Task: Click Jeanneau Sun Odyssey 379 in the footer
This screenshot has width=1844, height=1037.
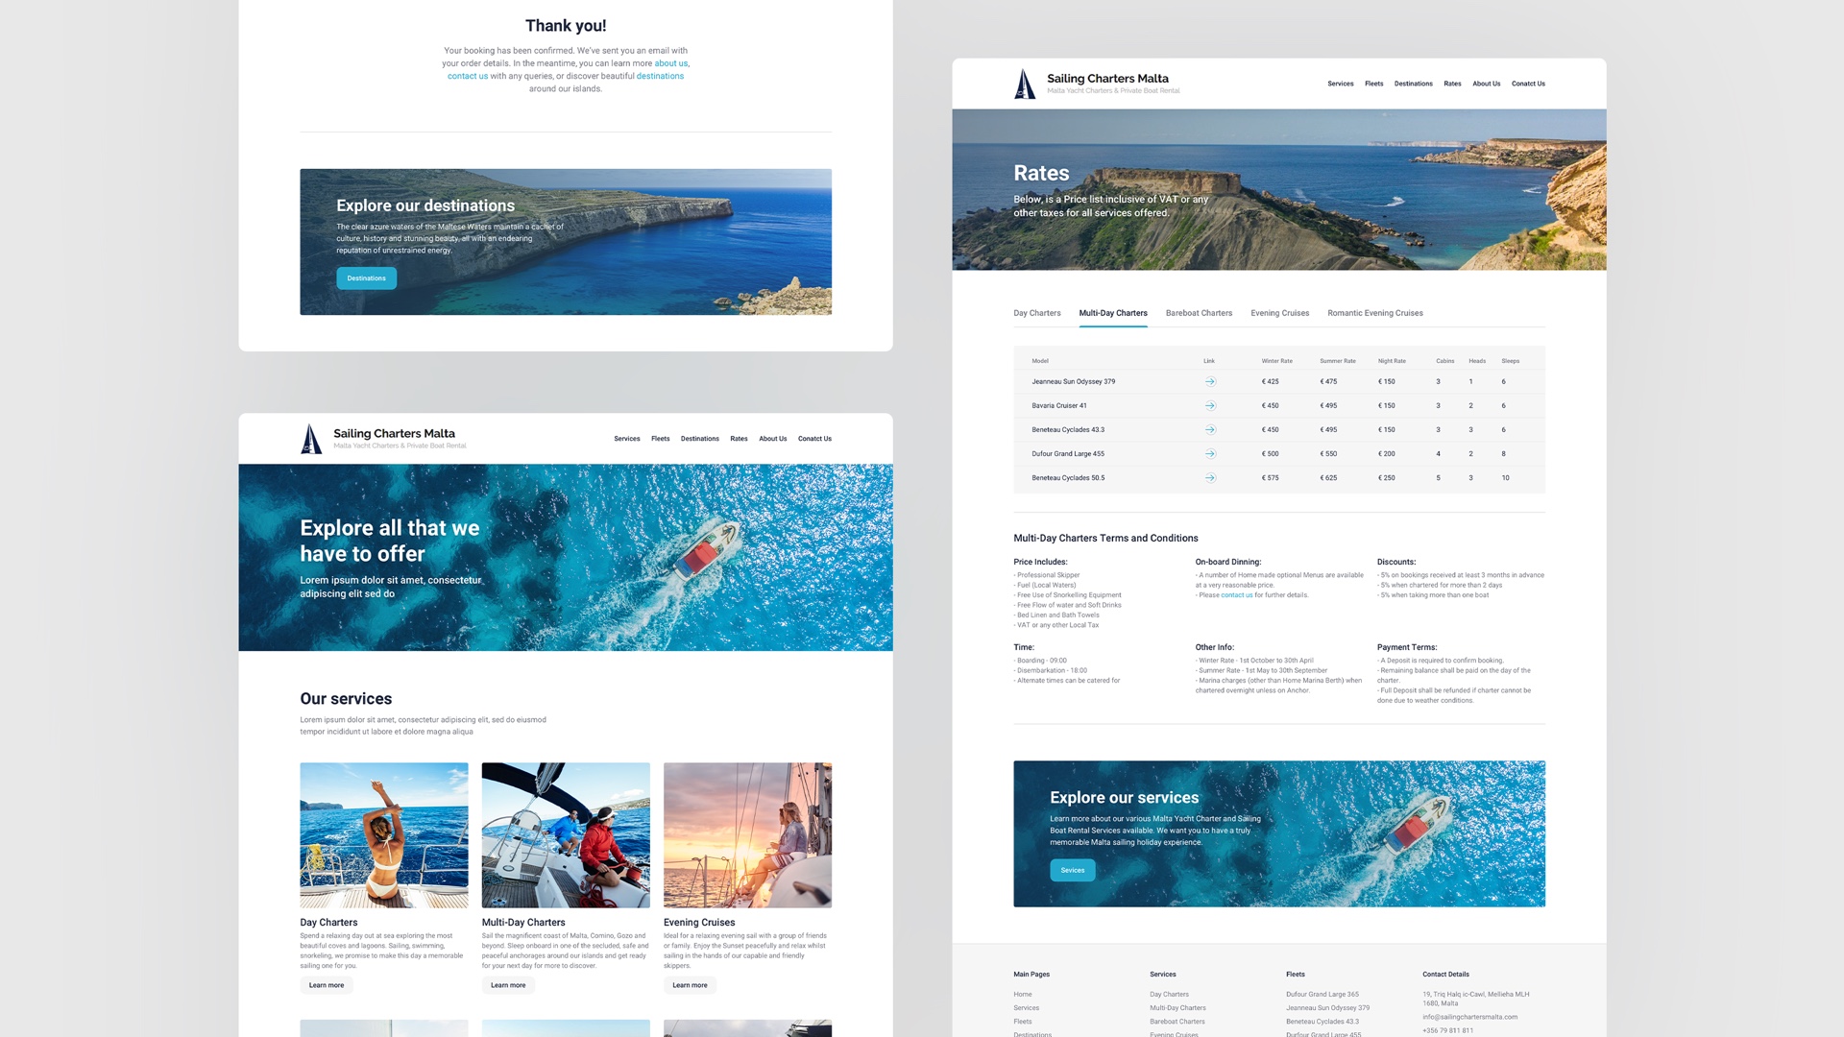Action: (1327, 1008)
